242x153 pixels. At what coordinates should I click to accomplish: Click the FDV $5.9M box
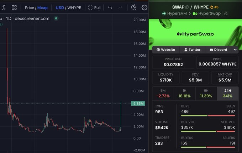click(x=195, y=78)
